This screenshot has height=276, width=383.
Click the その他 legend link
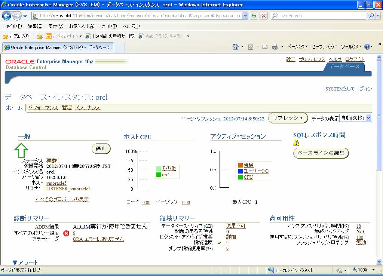(169, 169)
